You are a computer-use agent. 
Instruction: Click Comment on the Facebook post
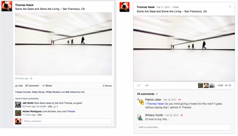point(32,86)
